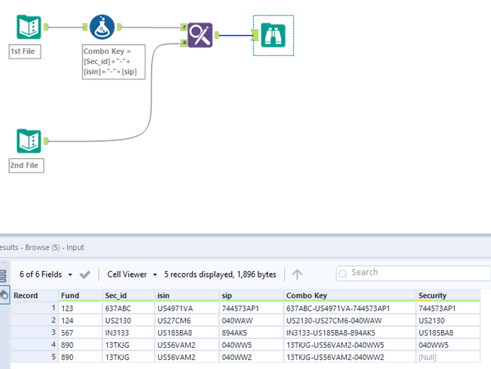Viewport: 491px width, 369px height.
Task: Click the 5 records displayed status text
Action: pos(220,275)
